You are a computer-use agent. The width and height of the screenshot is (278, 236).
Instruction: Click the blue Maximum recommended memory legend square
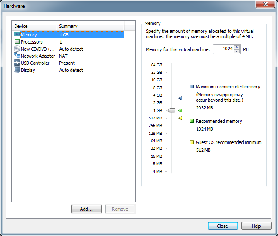(192, 87)
